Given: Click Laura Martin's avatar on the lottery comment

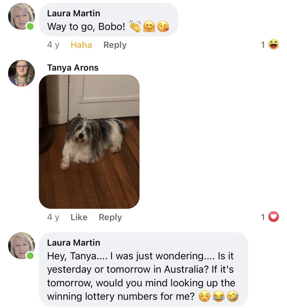Looking at the screenshot, I should [22, 246].
